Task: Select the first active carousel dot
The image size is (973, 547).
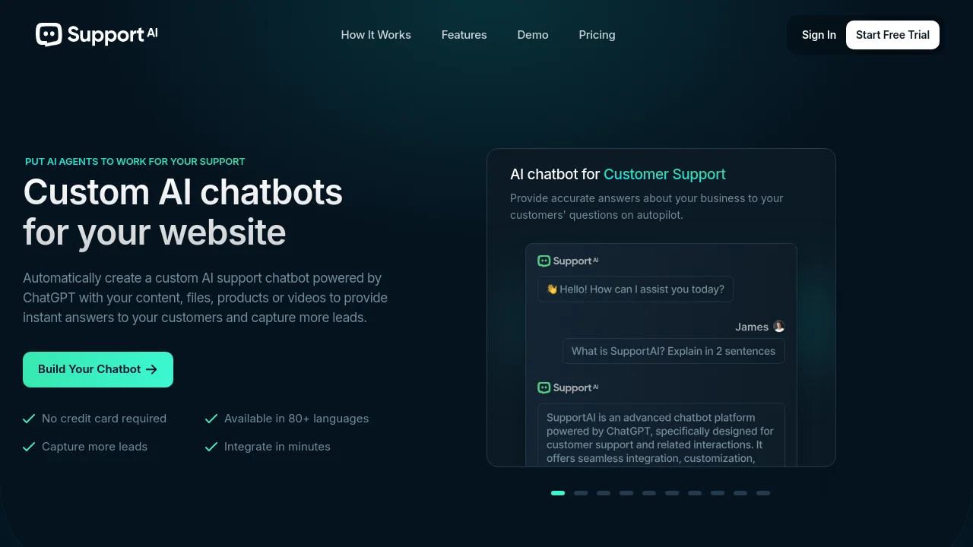Action: 558,493
